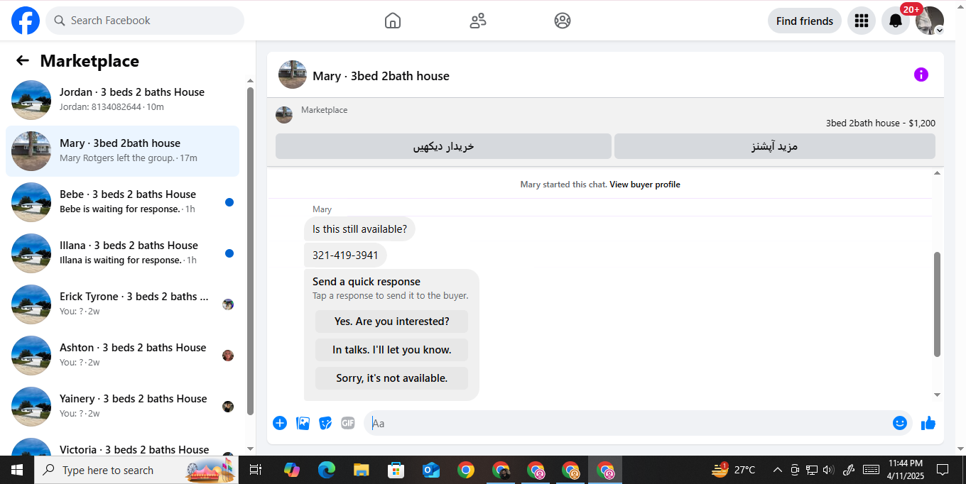966x484 pixels.
Task: Open Bebe 3 beds 2 baths House chat
Action: click(122, 202)
